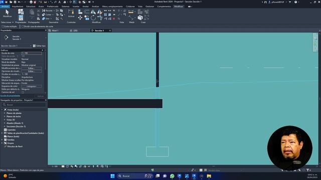Click Editar for Opciones de visualización
Image resolution: width=321 pixels, height=180 pixels.
click(x=31, y=71)
